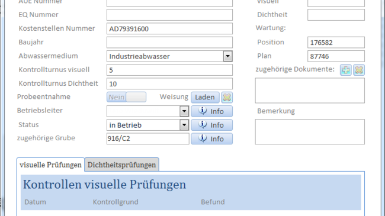Click the Wartung: label
Viewport: 385px width, 216px height.
(x=271, y=28)
